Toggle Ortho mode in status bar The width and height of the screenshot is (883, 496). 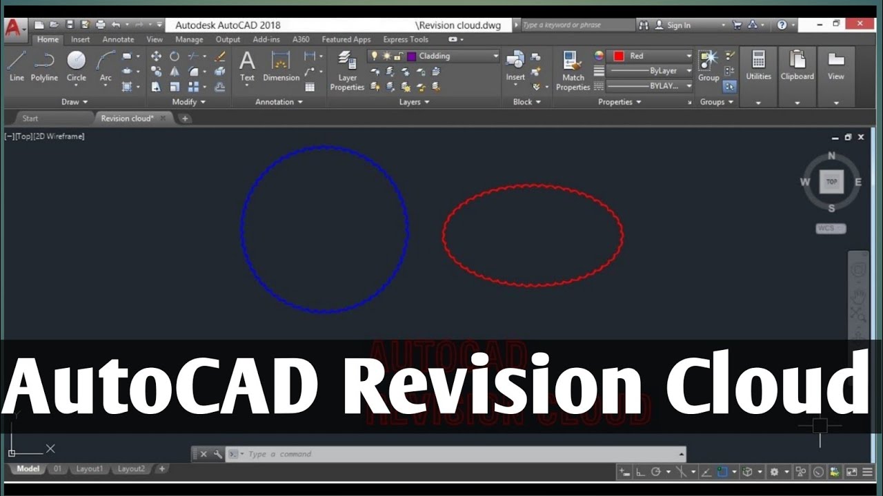click(x=640, y=472)
